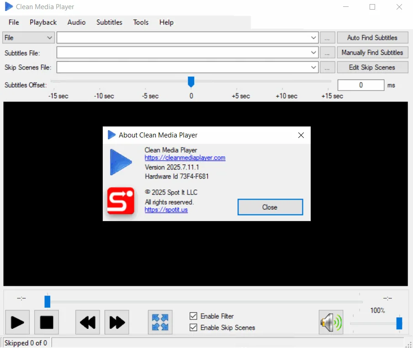Click the Edit Skip Scenes button
This screenshot has width=413, height=348.
[x=372, y=67]
